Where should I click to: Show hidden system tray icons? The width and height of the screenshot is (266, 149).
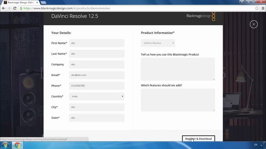tap(261, 145)
